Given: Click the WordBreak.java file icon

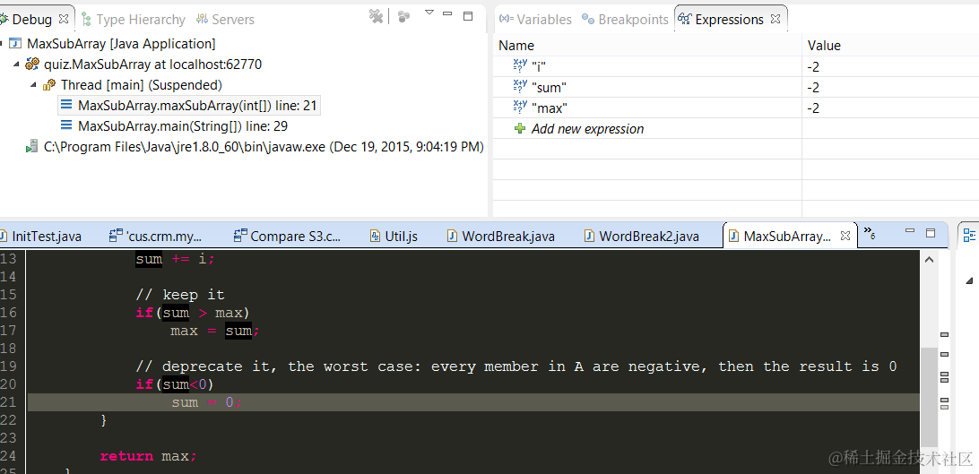Looking at the screenshot, I should point(452,236).
